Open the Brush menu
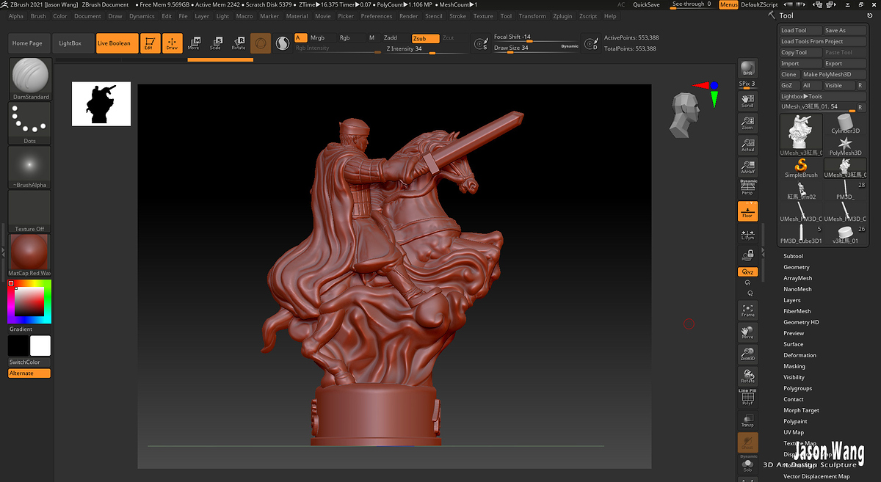The height and width of the screenshot is (482, 881). click(38, 16)
